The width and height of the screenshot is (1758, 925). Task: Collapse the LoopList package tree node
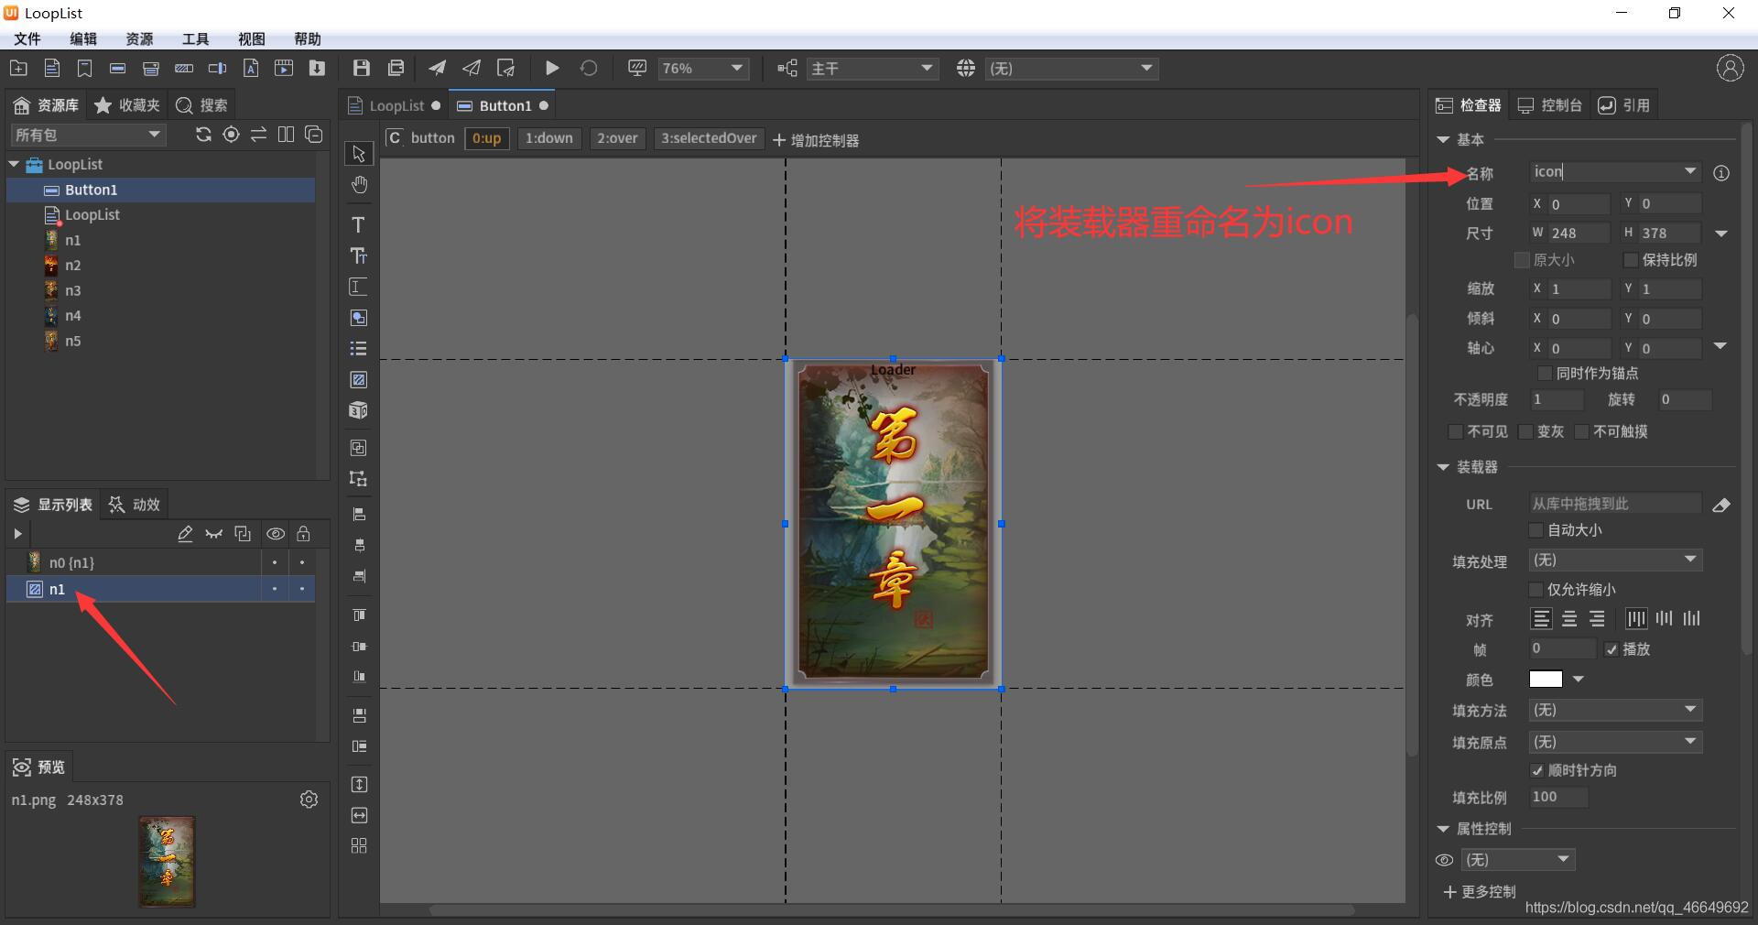(x=14, y=165)
